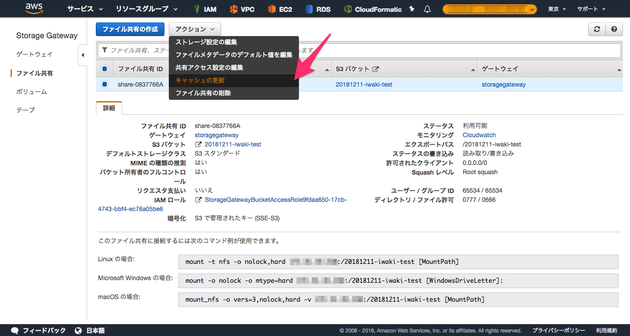Open storagegateway link in table row
This screenshot has height=336, width=630.
[x=504, y=84]
